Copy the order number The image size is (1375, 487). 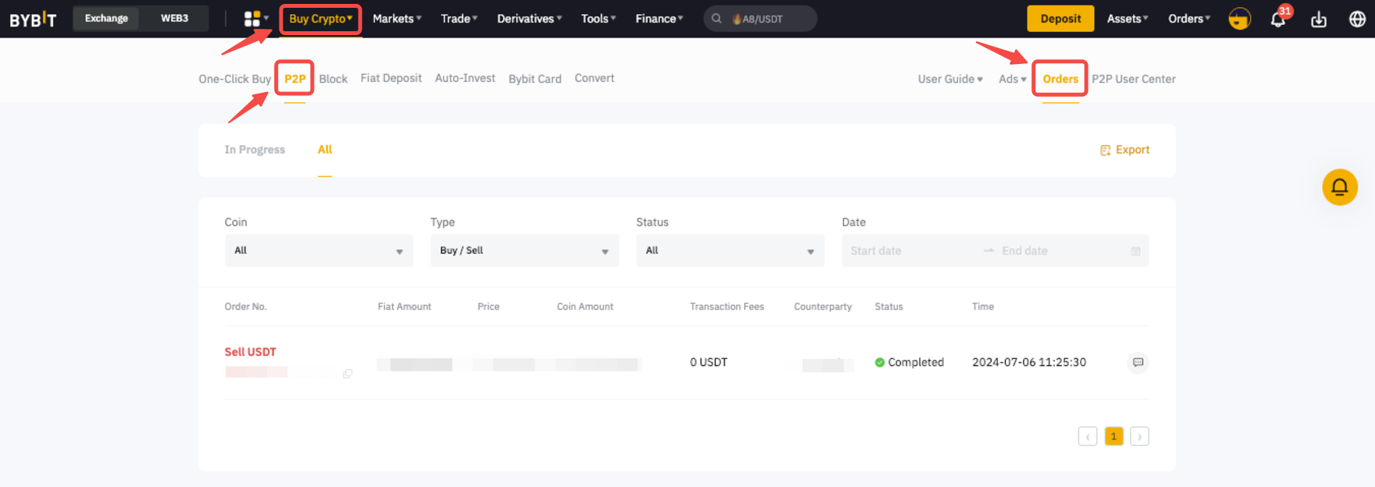[x=347, y=374]
